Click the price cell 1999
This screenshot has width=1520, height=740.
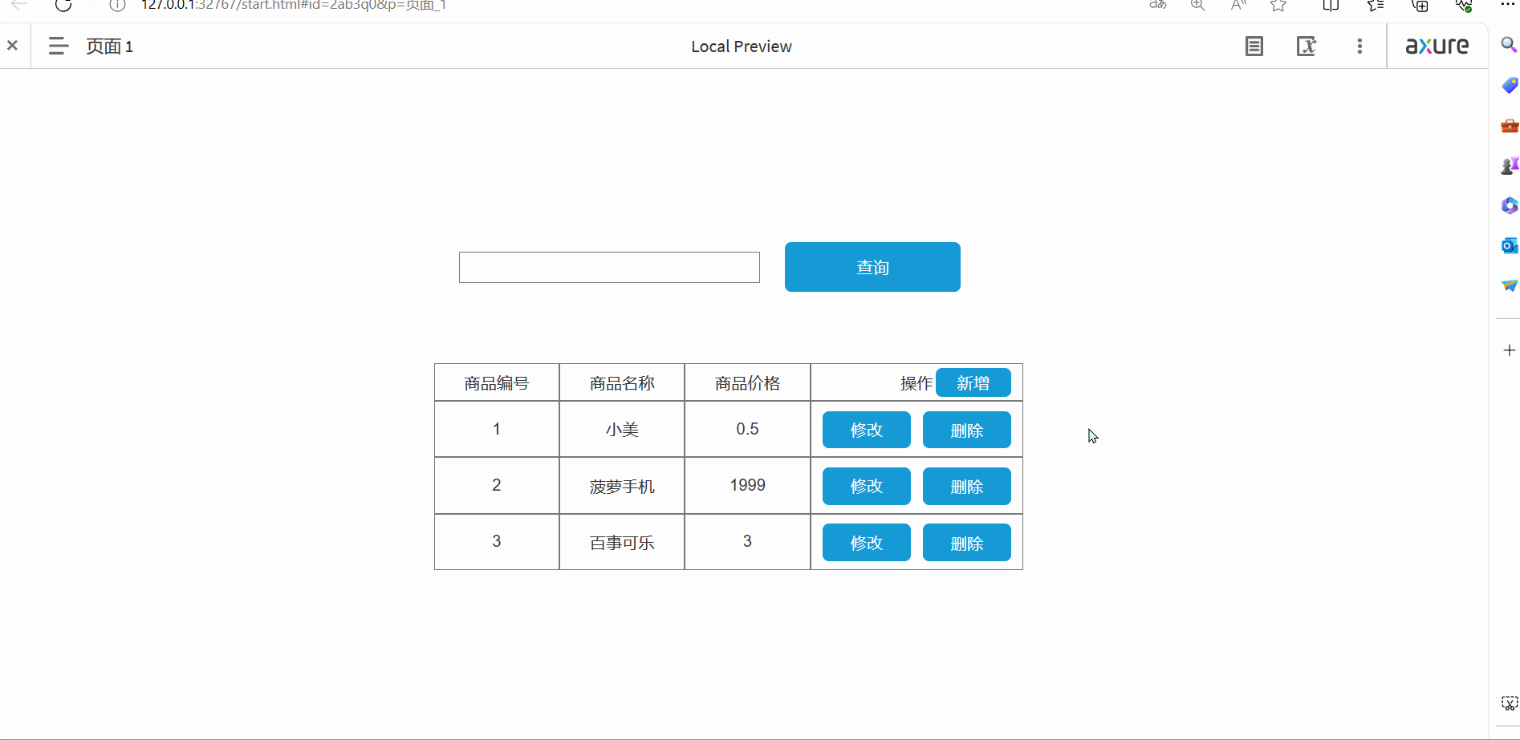pos(747,486)
